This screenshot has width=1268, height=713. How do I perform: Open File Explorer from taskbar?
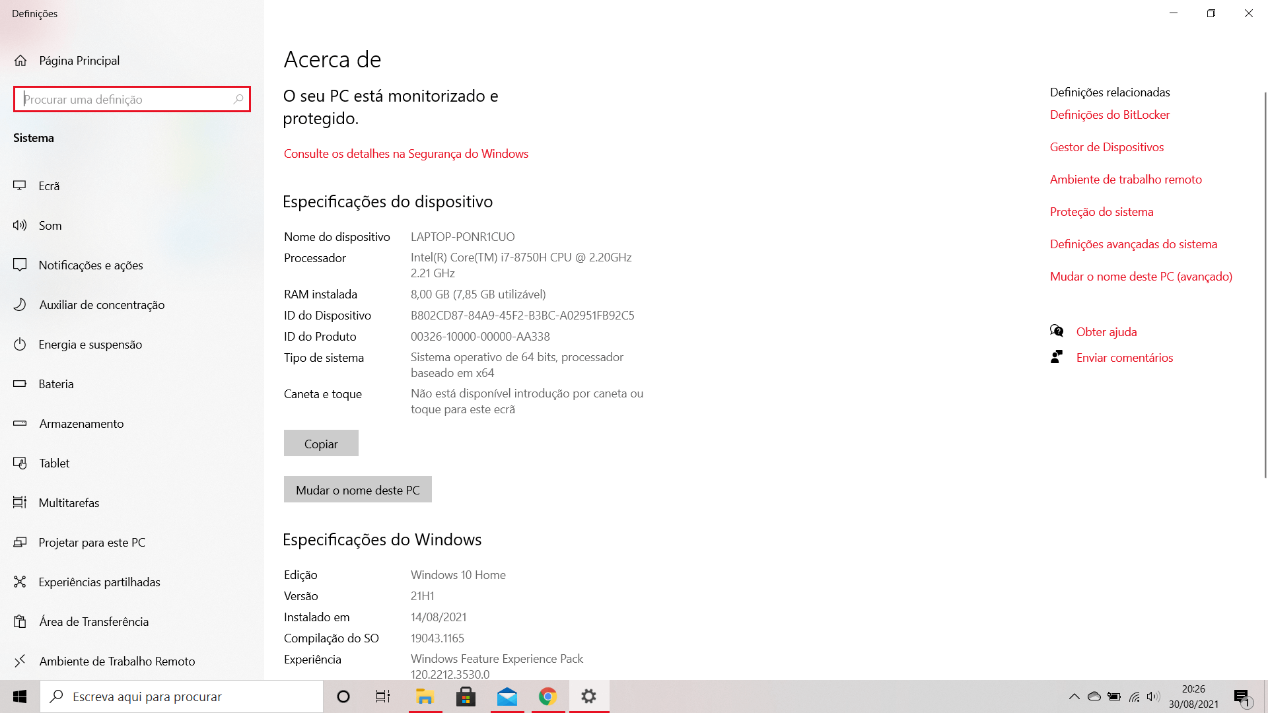coord(425,696)
